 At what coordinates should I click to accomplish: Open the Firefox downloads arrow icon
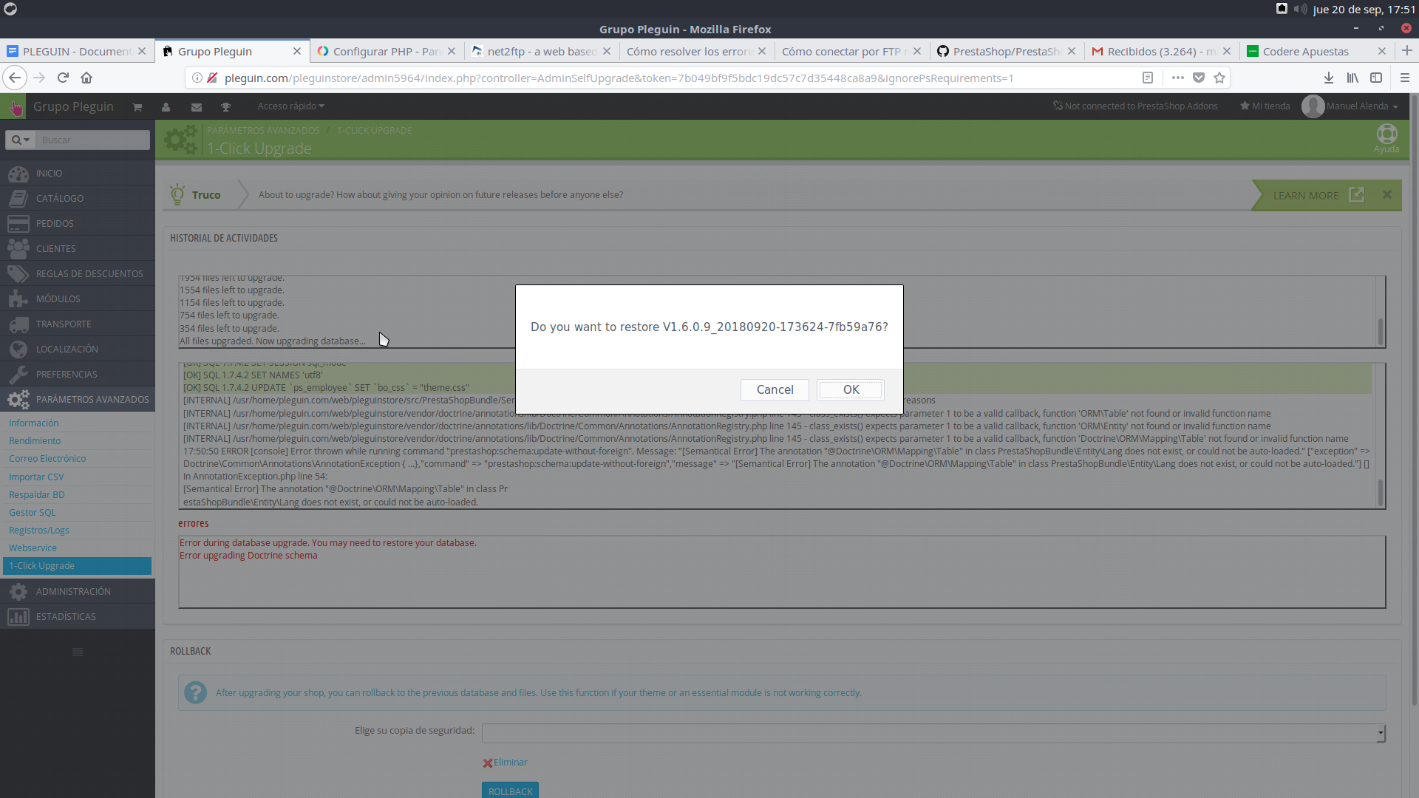click(x=1328, y=78)
